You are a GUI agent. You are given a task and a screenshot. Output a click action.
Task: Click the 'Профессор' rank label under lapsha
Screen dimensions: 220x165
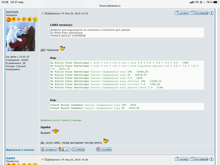(12, 161)
